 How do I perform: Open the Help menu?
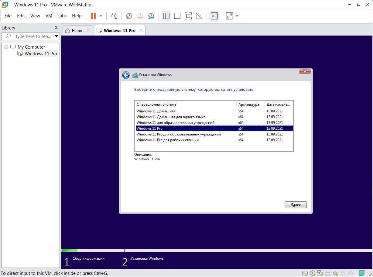(x=77, y=16)
